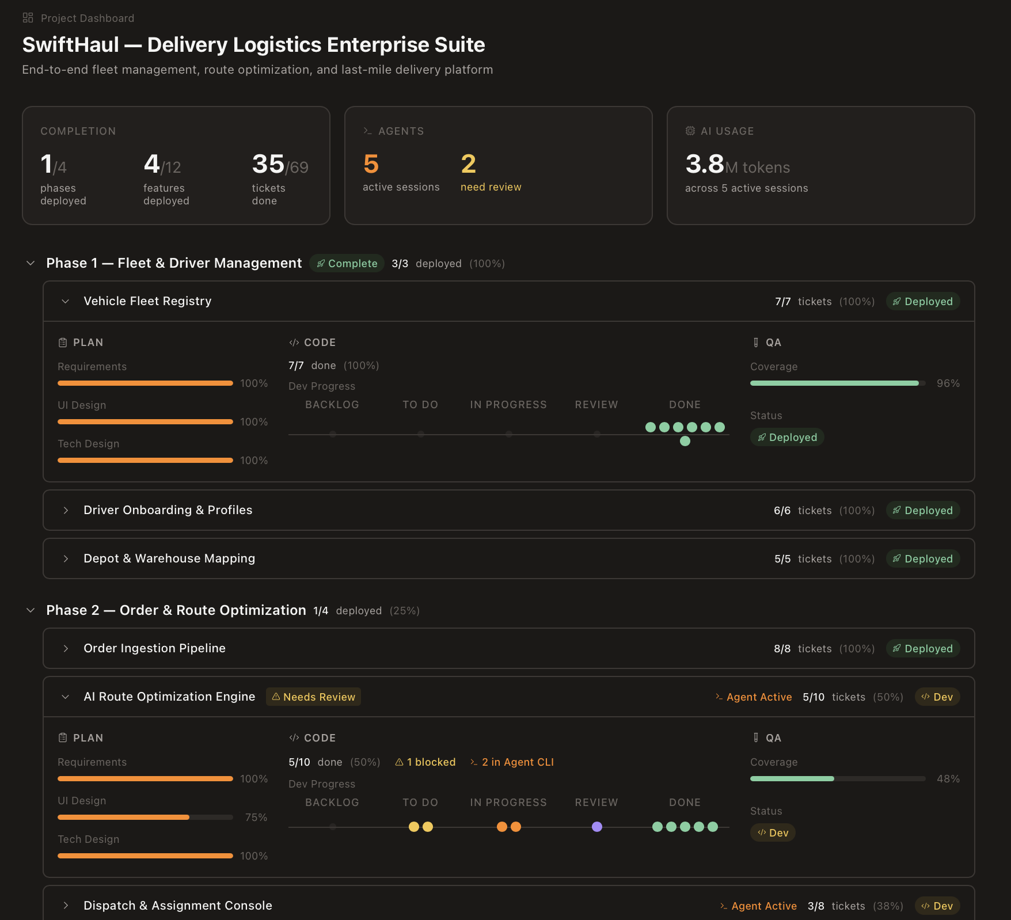
Task: Click the clipboard icon next to the PLAN heading
Action: point(62,342)
